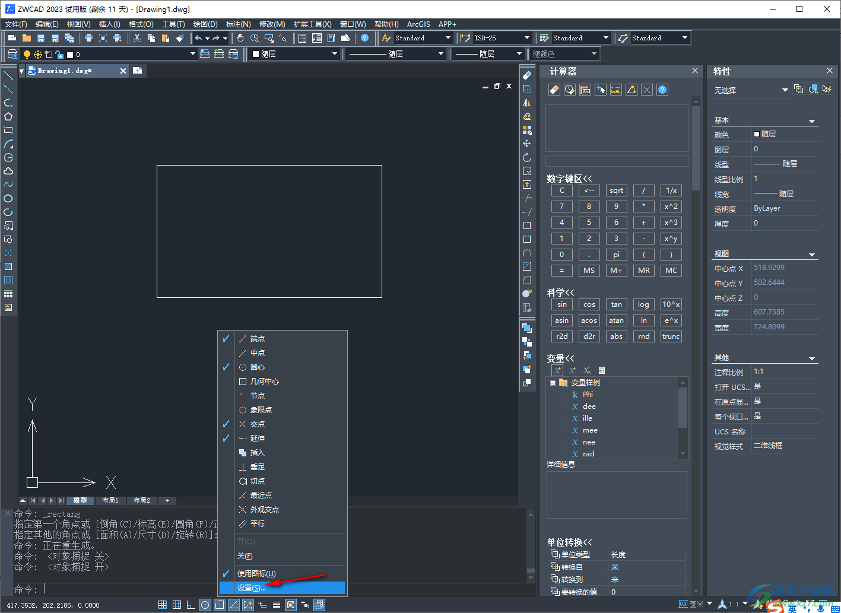Click the calculator expression input box
This screenshot has width=841, height=613.
pos(617,161)
